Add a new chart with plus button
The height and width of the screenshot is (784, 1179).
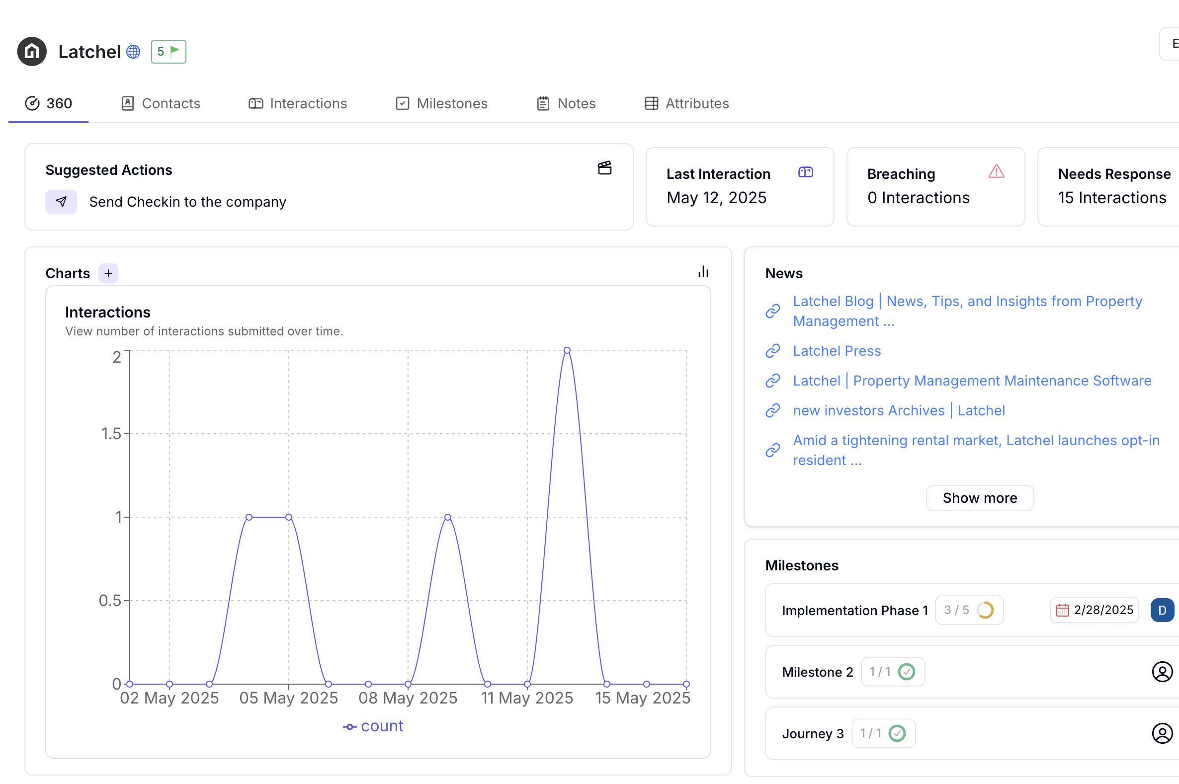(108, 273)
